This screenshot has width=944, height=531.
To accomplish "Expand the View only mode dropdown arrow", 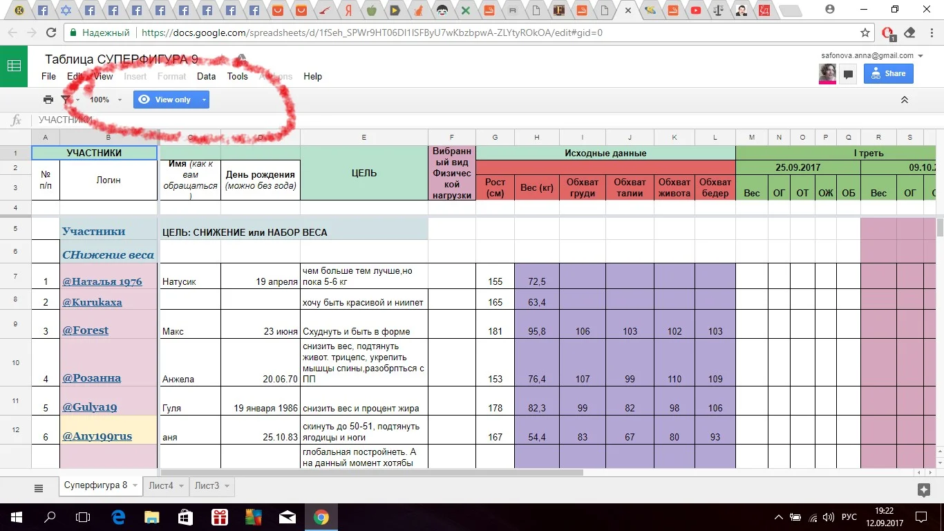I will click(204, 100).
